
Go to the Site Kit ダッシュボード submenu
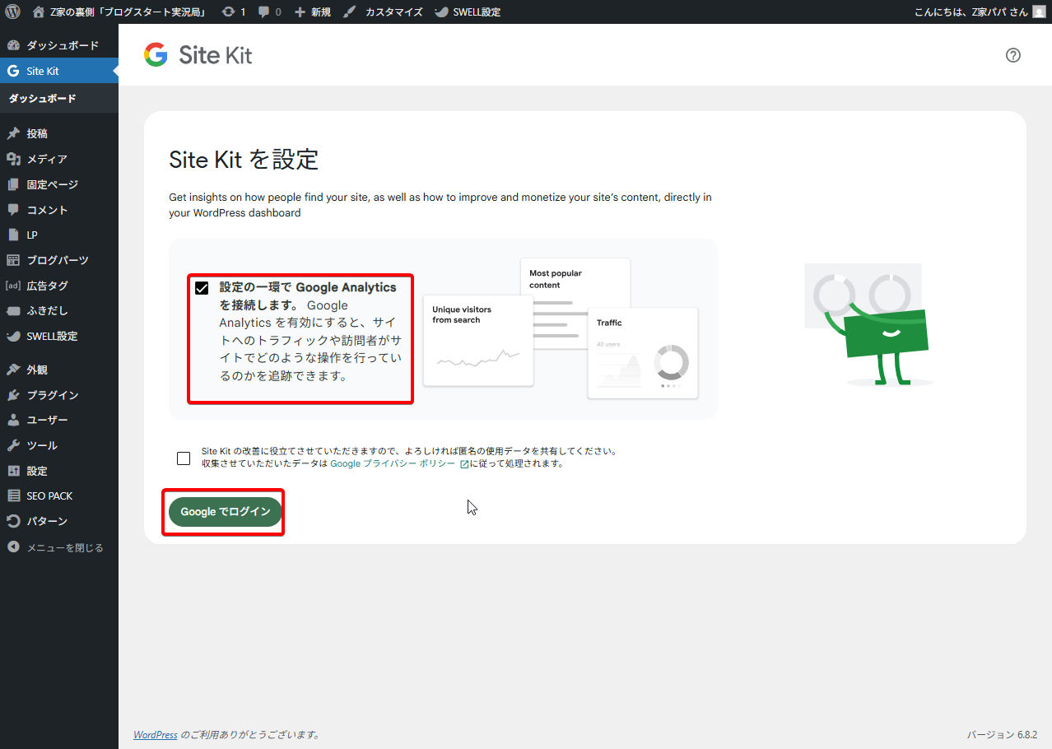coord(42,99)
